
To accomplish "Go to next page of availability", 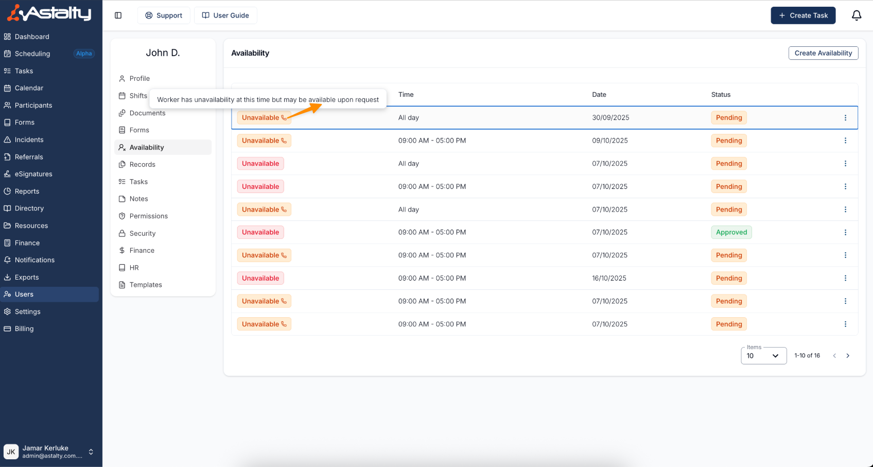I will [x=848, y=356].
